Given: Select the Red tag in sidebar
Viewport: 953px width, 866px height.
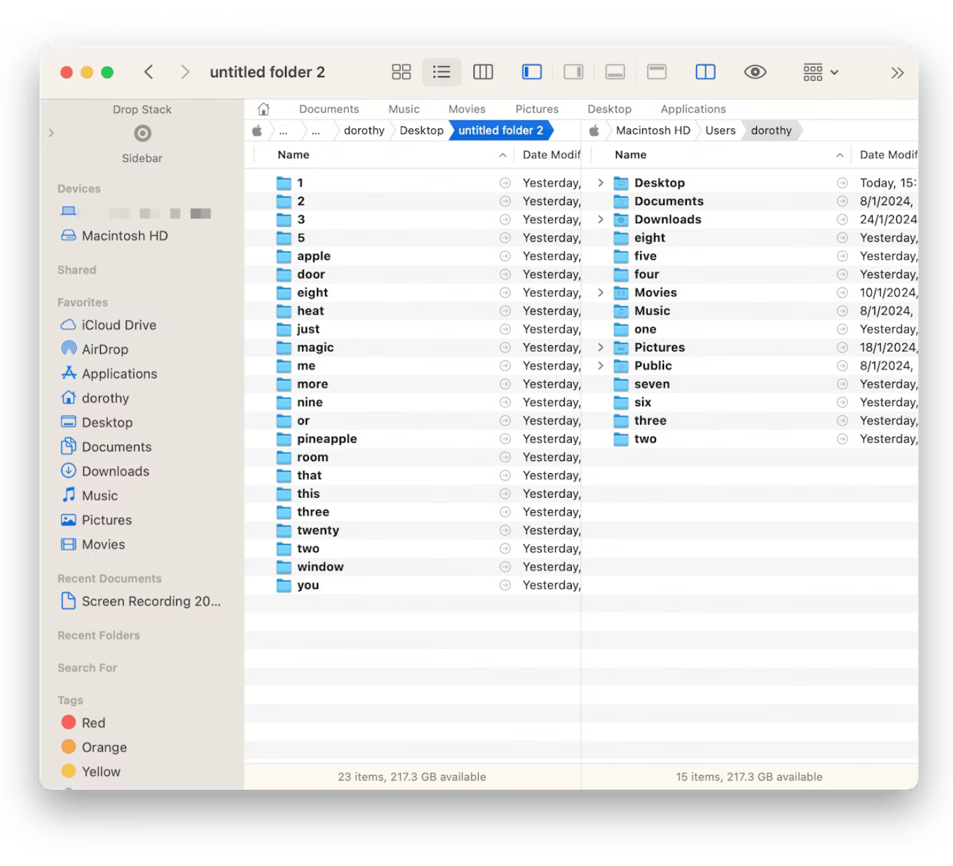Looking at the screenshot, I should (x=93, y=723).
